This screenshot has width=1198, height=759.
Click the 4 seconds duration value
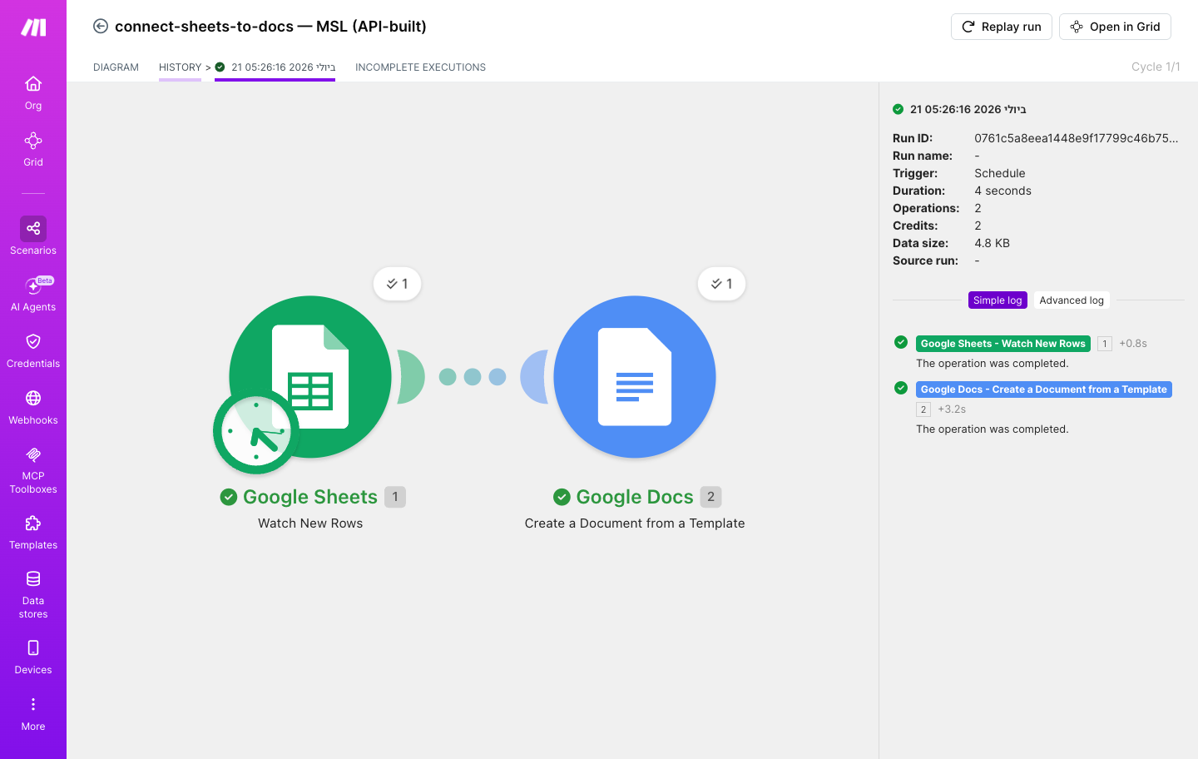1002,191
